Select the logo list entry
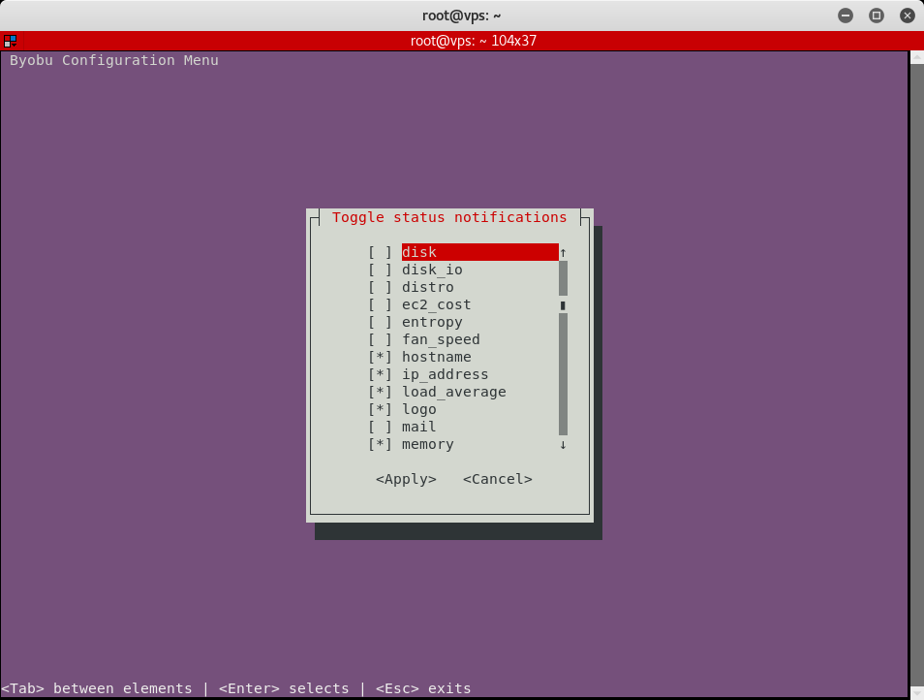 click(x=419, y=409)
